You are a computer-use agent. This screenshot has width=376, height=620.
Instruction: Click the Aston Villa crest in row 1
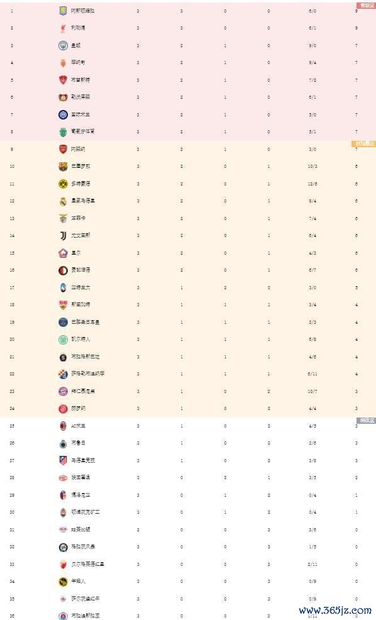63,11
